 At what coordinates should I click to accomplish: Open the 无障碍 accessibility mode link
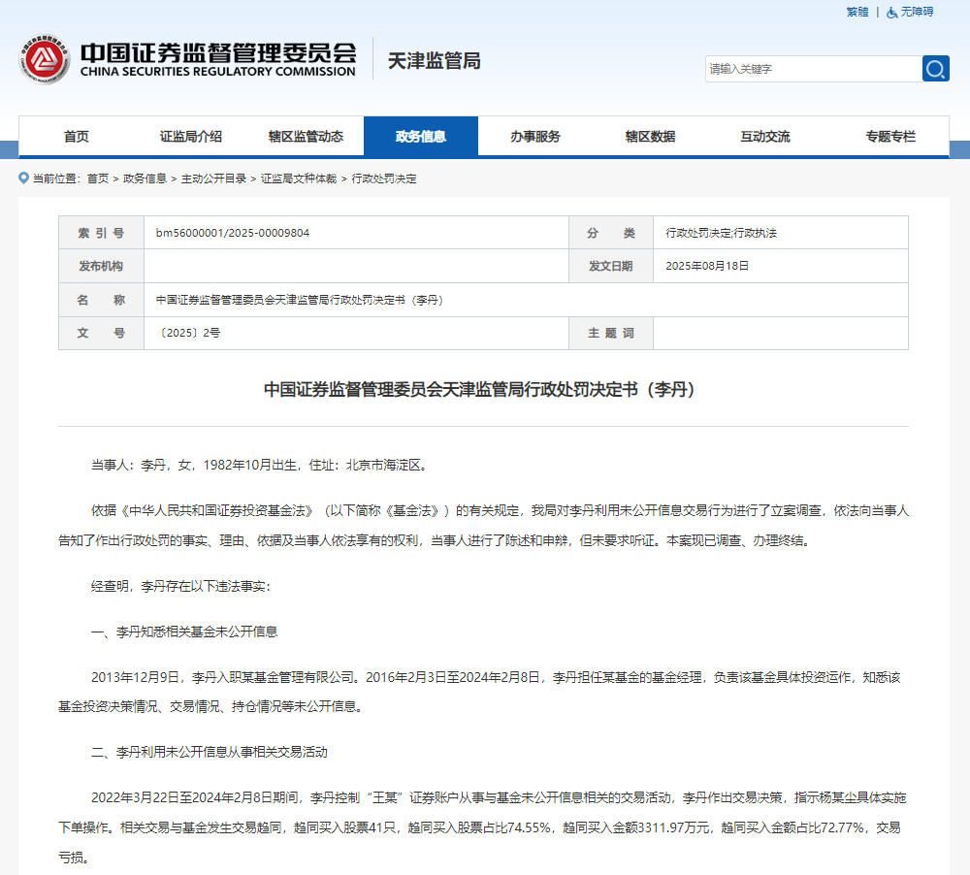[917, 12]
